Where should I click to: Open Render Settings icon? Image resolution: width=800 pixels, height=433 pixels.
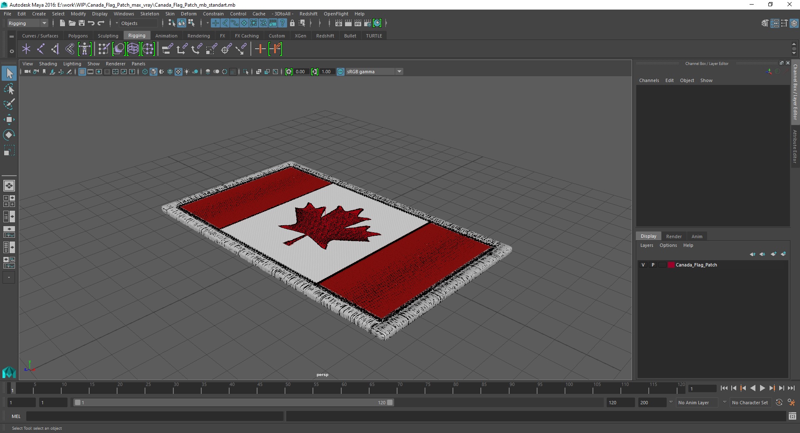[367, 23]
